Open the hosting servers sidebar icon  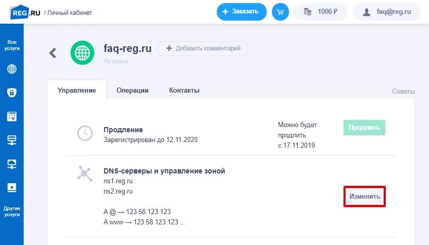pyautogui.click(x=12, y=140)
